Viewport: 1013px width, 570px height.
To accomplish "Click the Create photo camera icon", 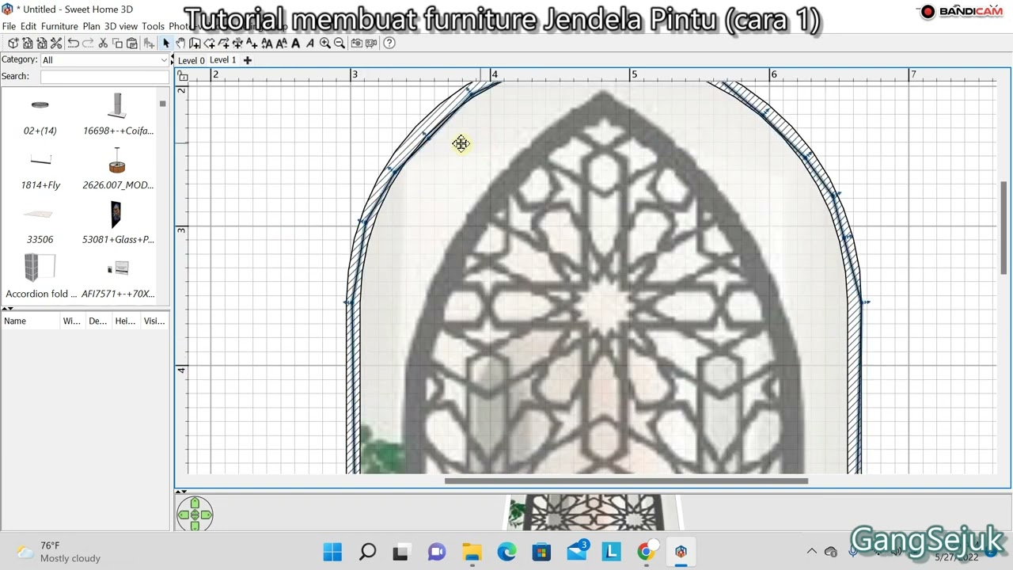I will 357,43.
